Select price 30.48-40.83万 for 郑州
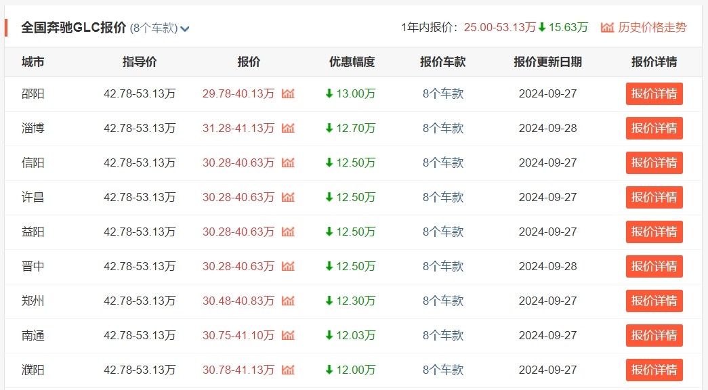 click(238, 301)
